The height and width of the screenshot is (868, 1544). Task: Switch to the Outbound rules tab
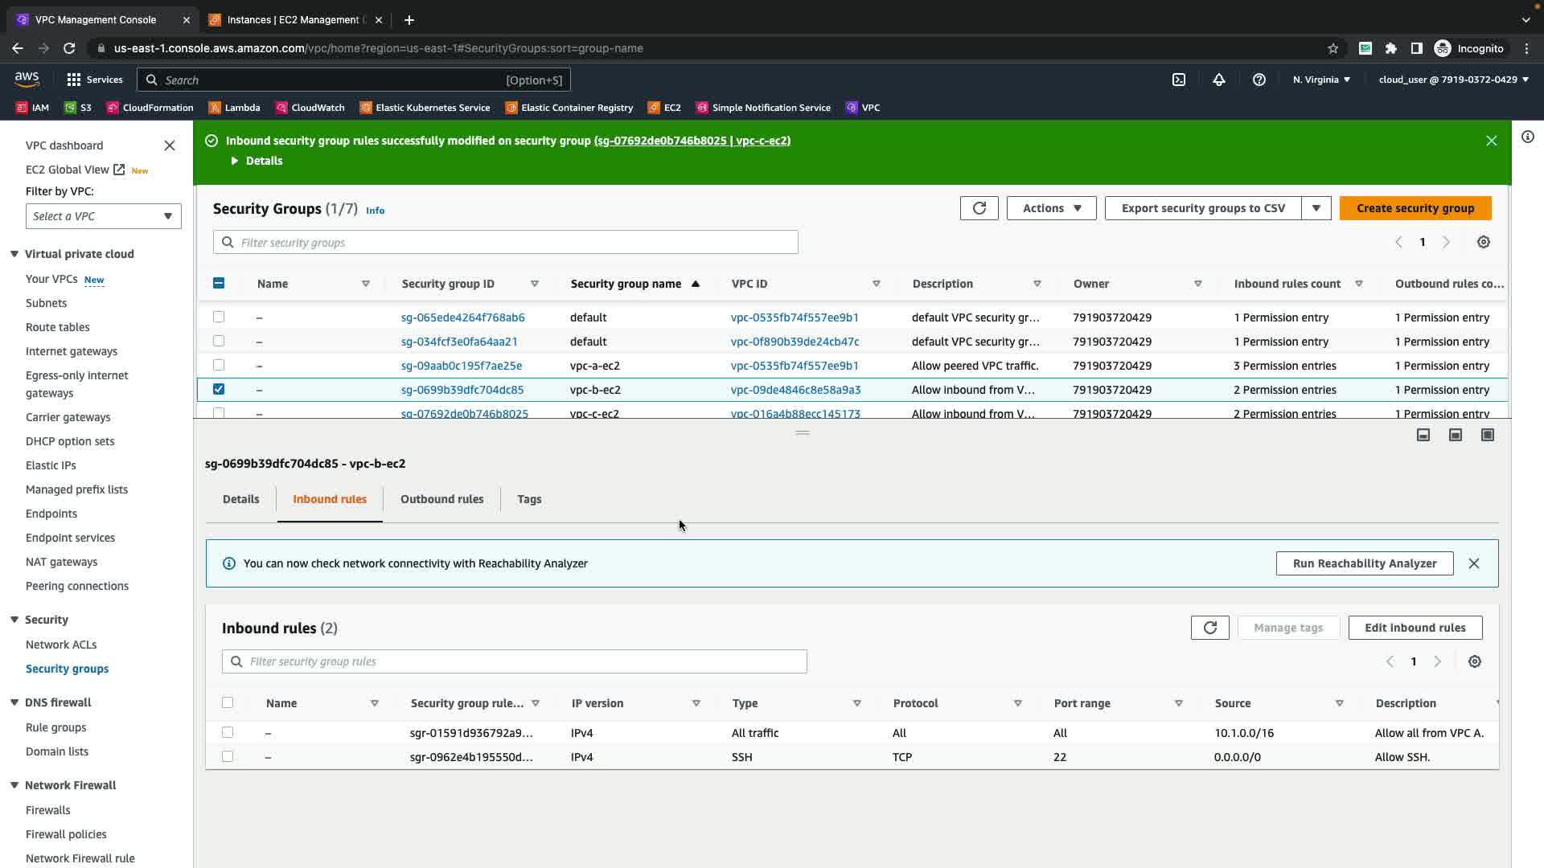(x=441, y=499)
